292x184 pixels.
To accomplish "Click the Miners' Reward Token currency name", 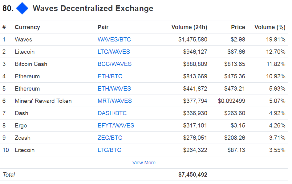I will pos(43,101).
